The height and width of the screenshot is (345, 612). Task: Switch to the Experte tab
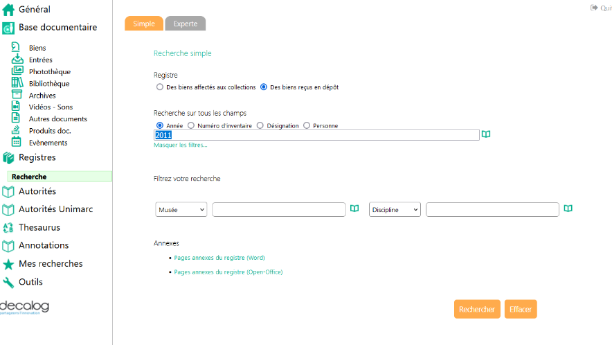pos(186,24)
